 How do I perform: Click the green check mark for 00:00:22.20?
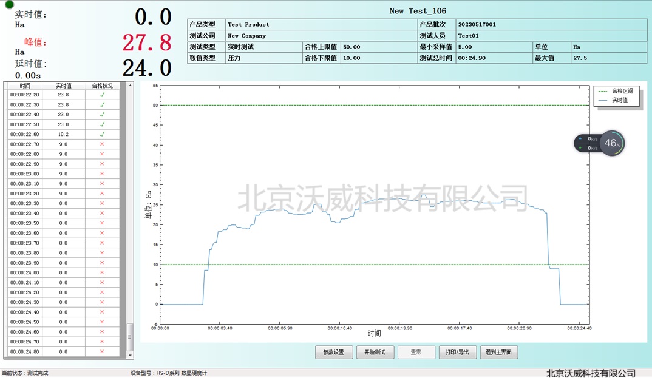click(x=102, y=95)
